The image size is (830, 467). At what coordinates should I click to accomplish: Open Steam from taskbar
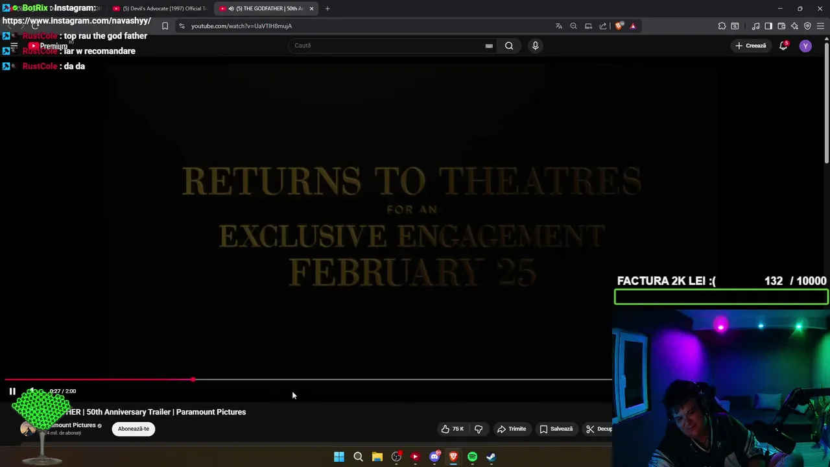click(x=491, y=457)
